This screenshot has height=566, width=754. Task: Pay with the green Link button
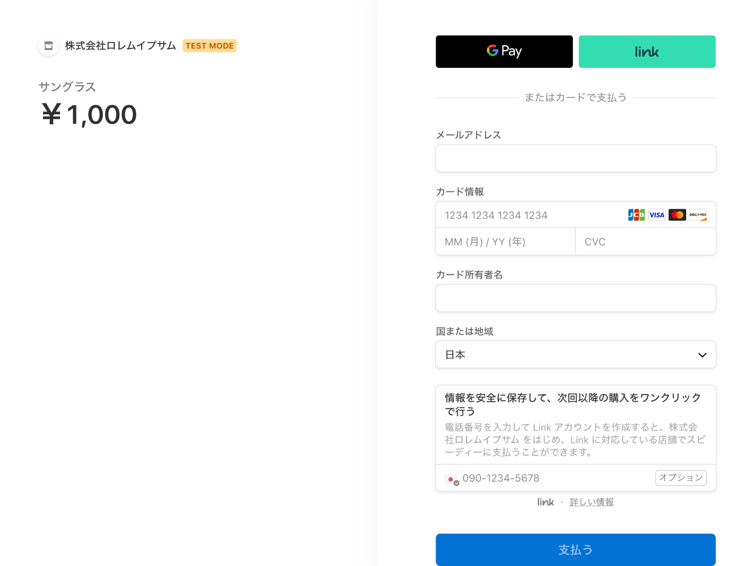647,52
